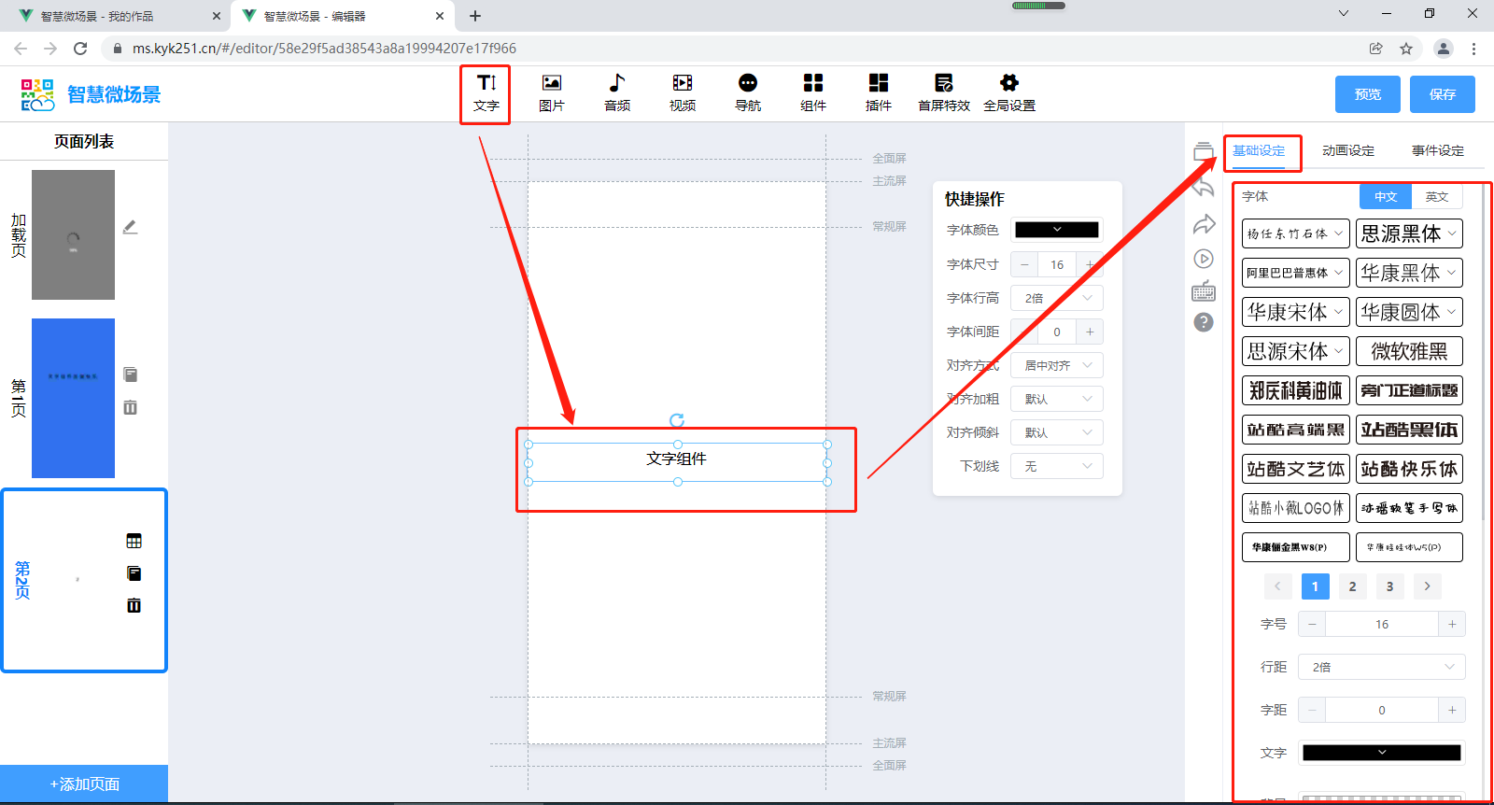Delete 第2页 using its trash icon
Viewport: 1494px width, 805px height.
[134, 605]
